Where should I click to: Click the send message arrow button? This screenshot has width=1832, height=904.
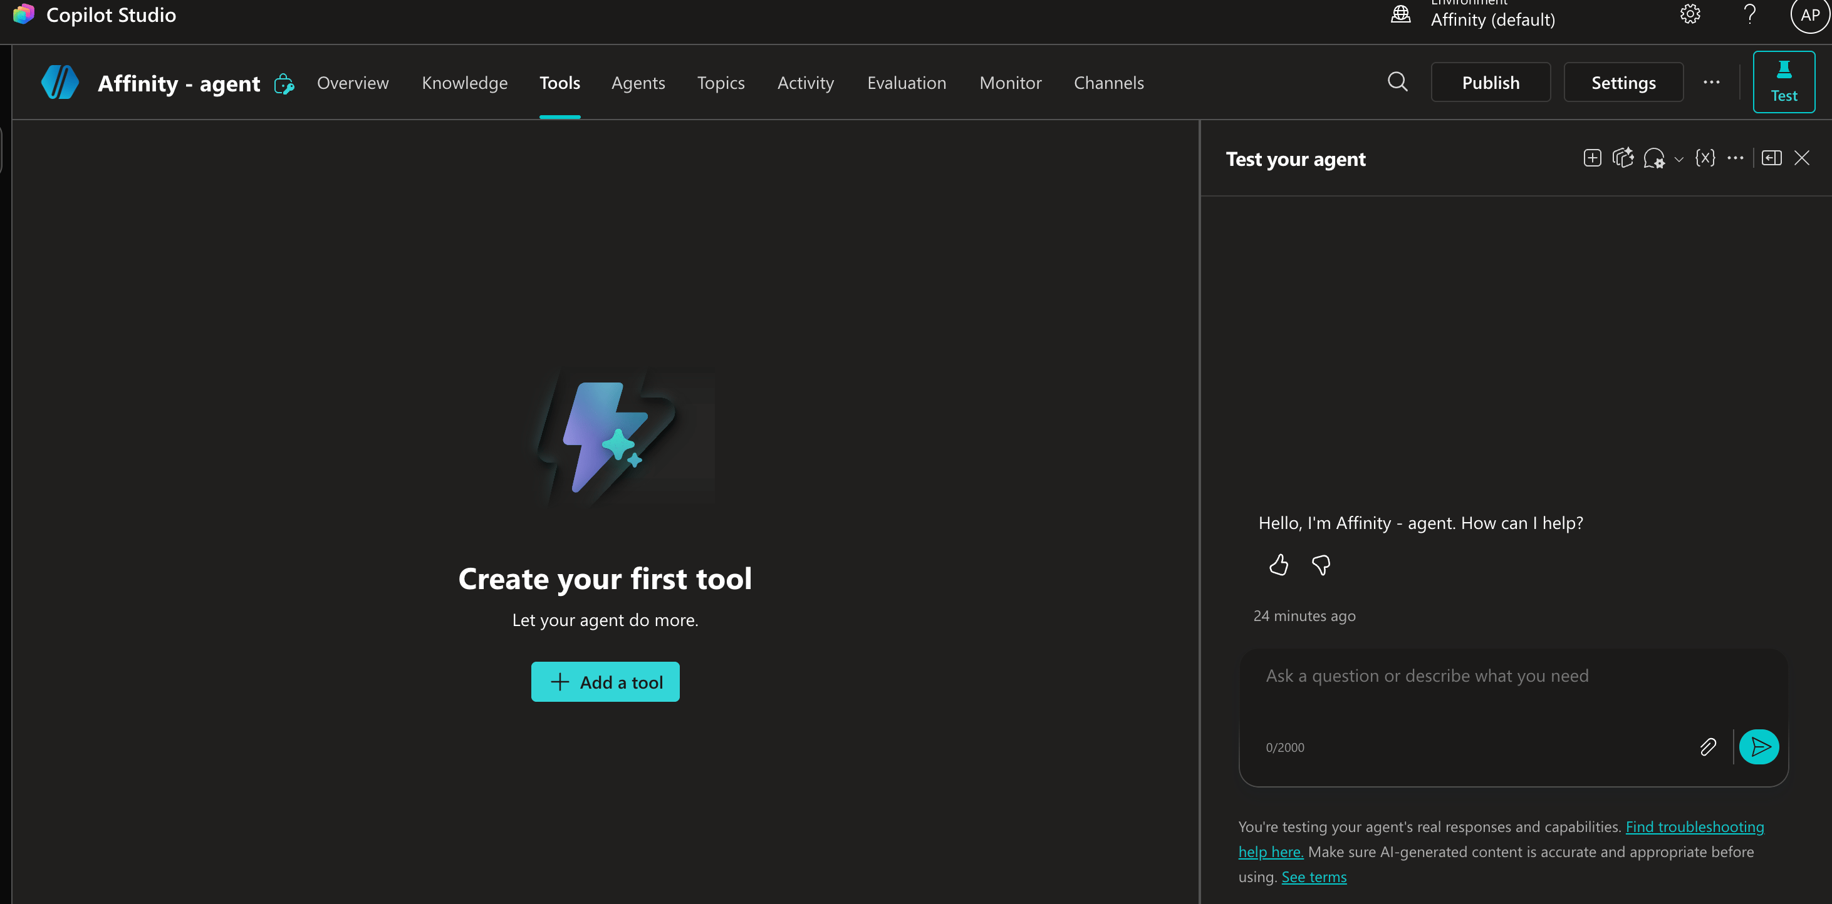point(1759,746)
